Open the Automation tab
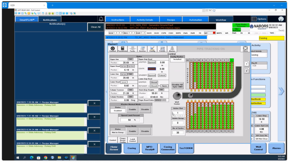Image resolution: width=289 pixels, height=163 pixels. pos(195,20)
